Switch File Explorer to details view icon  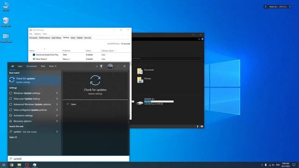(198, 126)
